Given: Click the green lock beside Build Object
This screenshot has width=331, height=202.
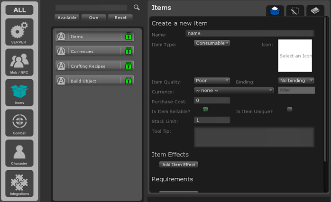Looking at the screenshot, I should [x=128, y=81].
